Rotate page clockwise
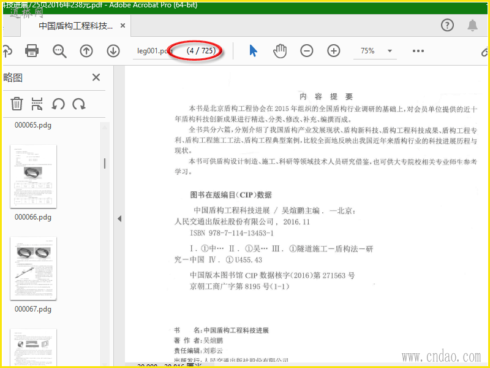This screenshot has height=368, width=490. [79, 104]
